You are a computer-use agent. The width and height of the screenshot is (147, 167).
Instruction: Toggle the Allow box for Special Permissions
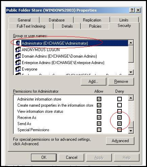[99, 130]
